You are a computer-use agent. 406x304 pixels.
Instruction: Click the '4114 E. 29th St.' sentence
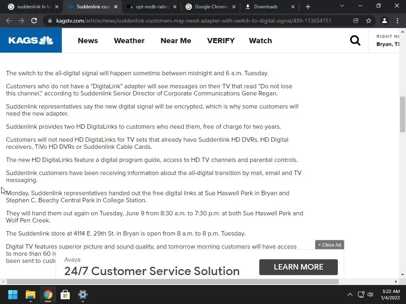(126, 234)
